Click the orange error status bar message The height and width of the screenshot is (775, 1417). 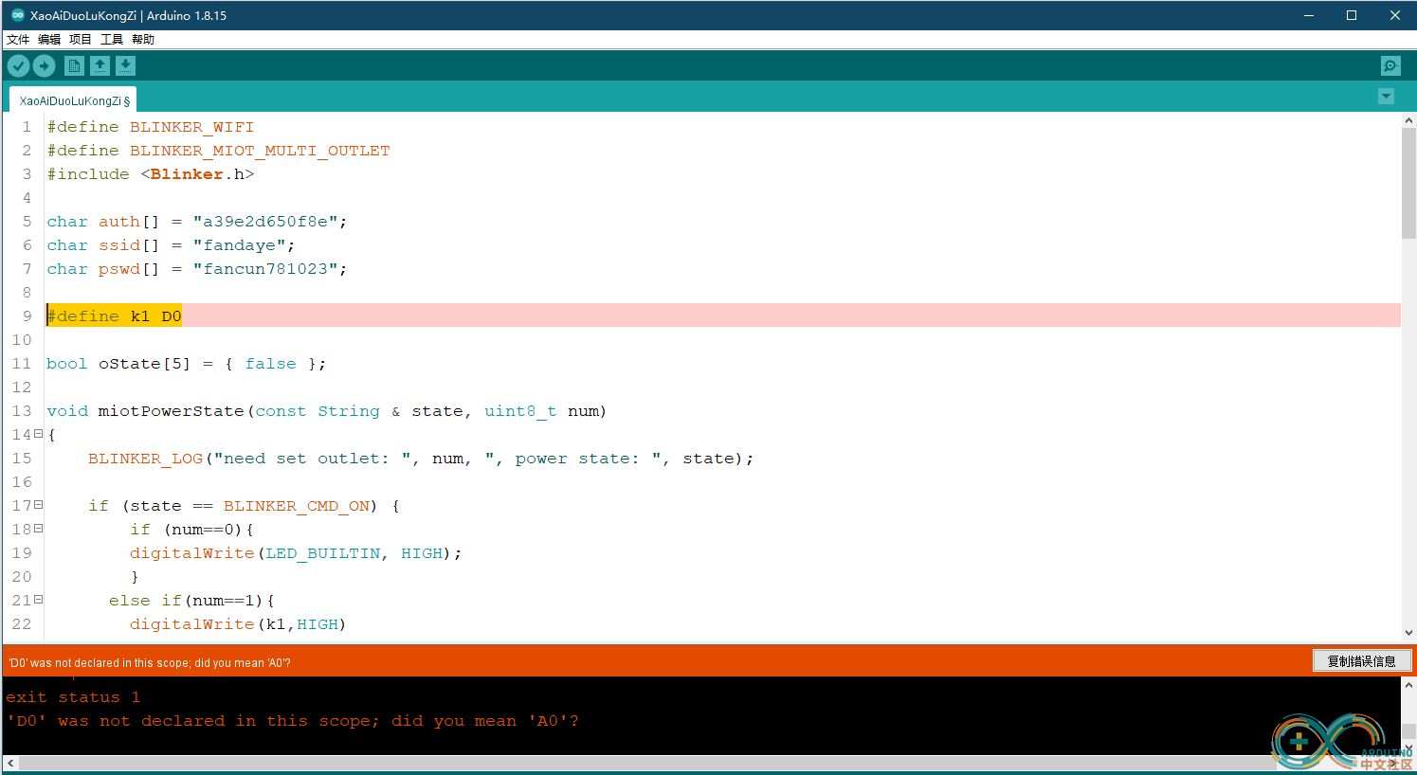pos(150,662)
